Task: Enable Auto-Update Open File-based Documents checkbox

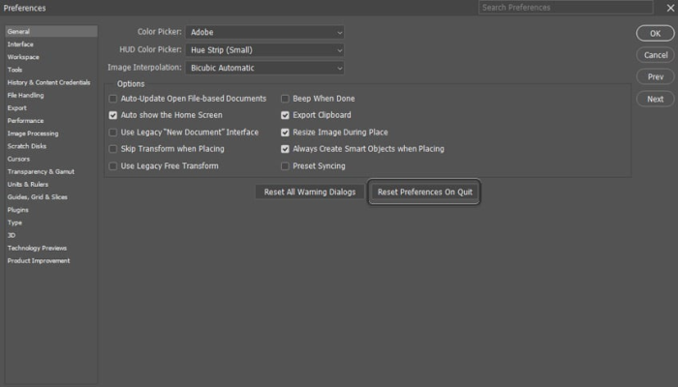Action: 113,99
